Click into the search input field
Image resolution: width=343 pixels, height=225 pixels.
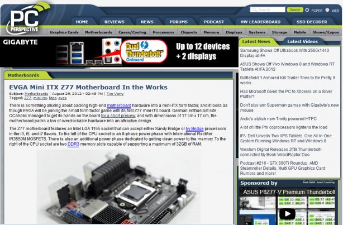click(268, 10)
